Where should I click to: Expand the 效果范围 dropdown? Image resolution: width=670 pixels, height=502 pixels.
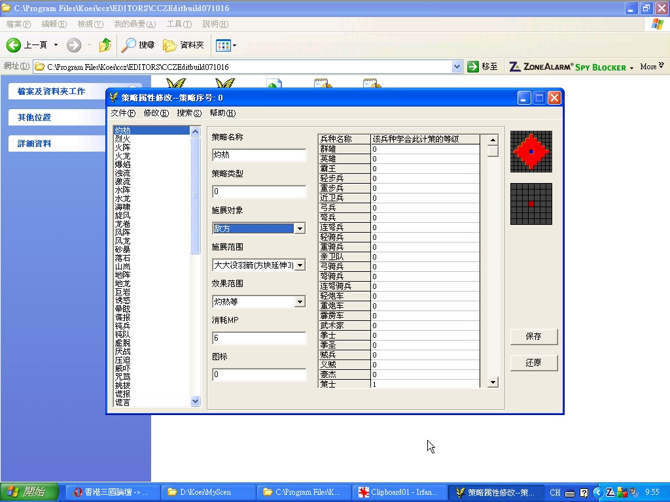[300, 302]
